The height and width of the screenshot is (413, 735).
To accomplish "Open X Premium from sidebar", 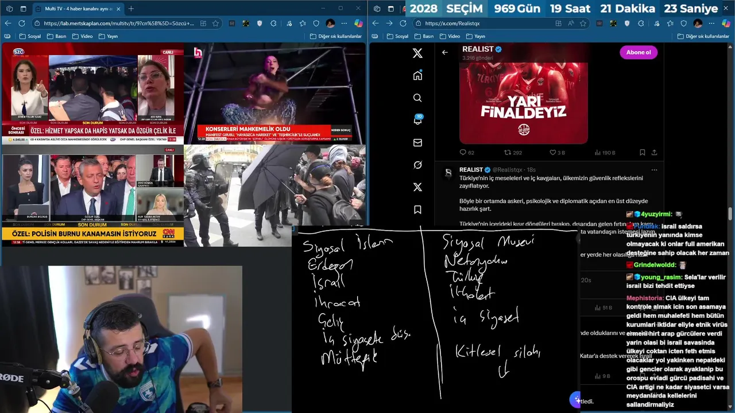I will point(417,187).
